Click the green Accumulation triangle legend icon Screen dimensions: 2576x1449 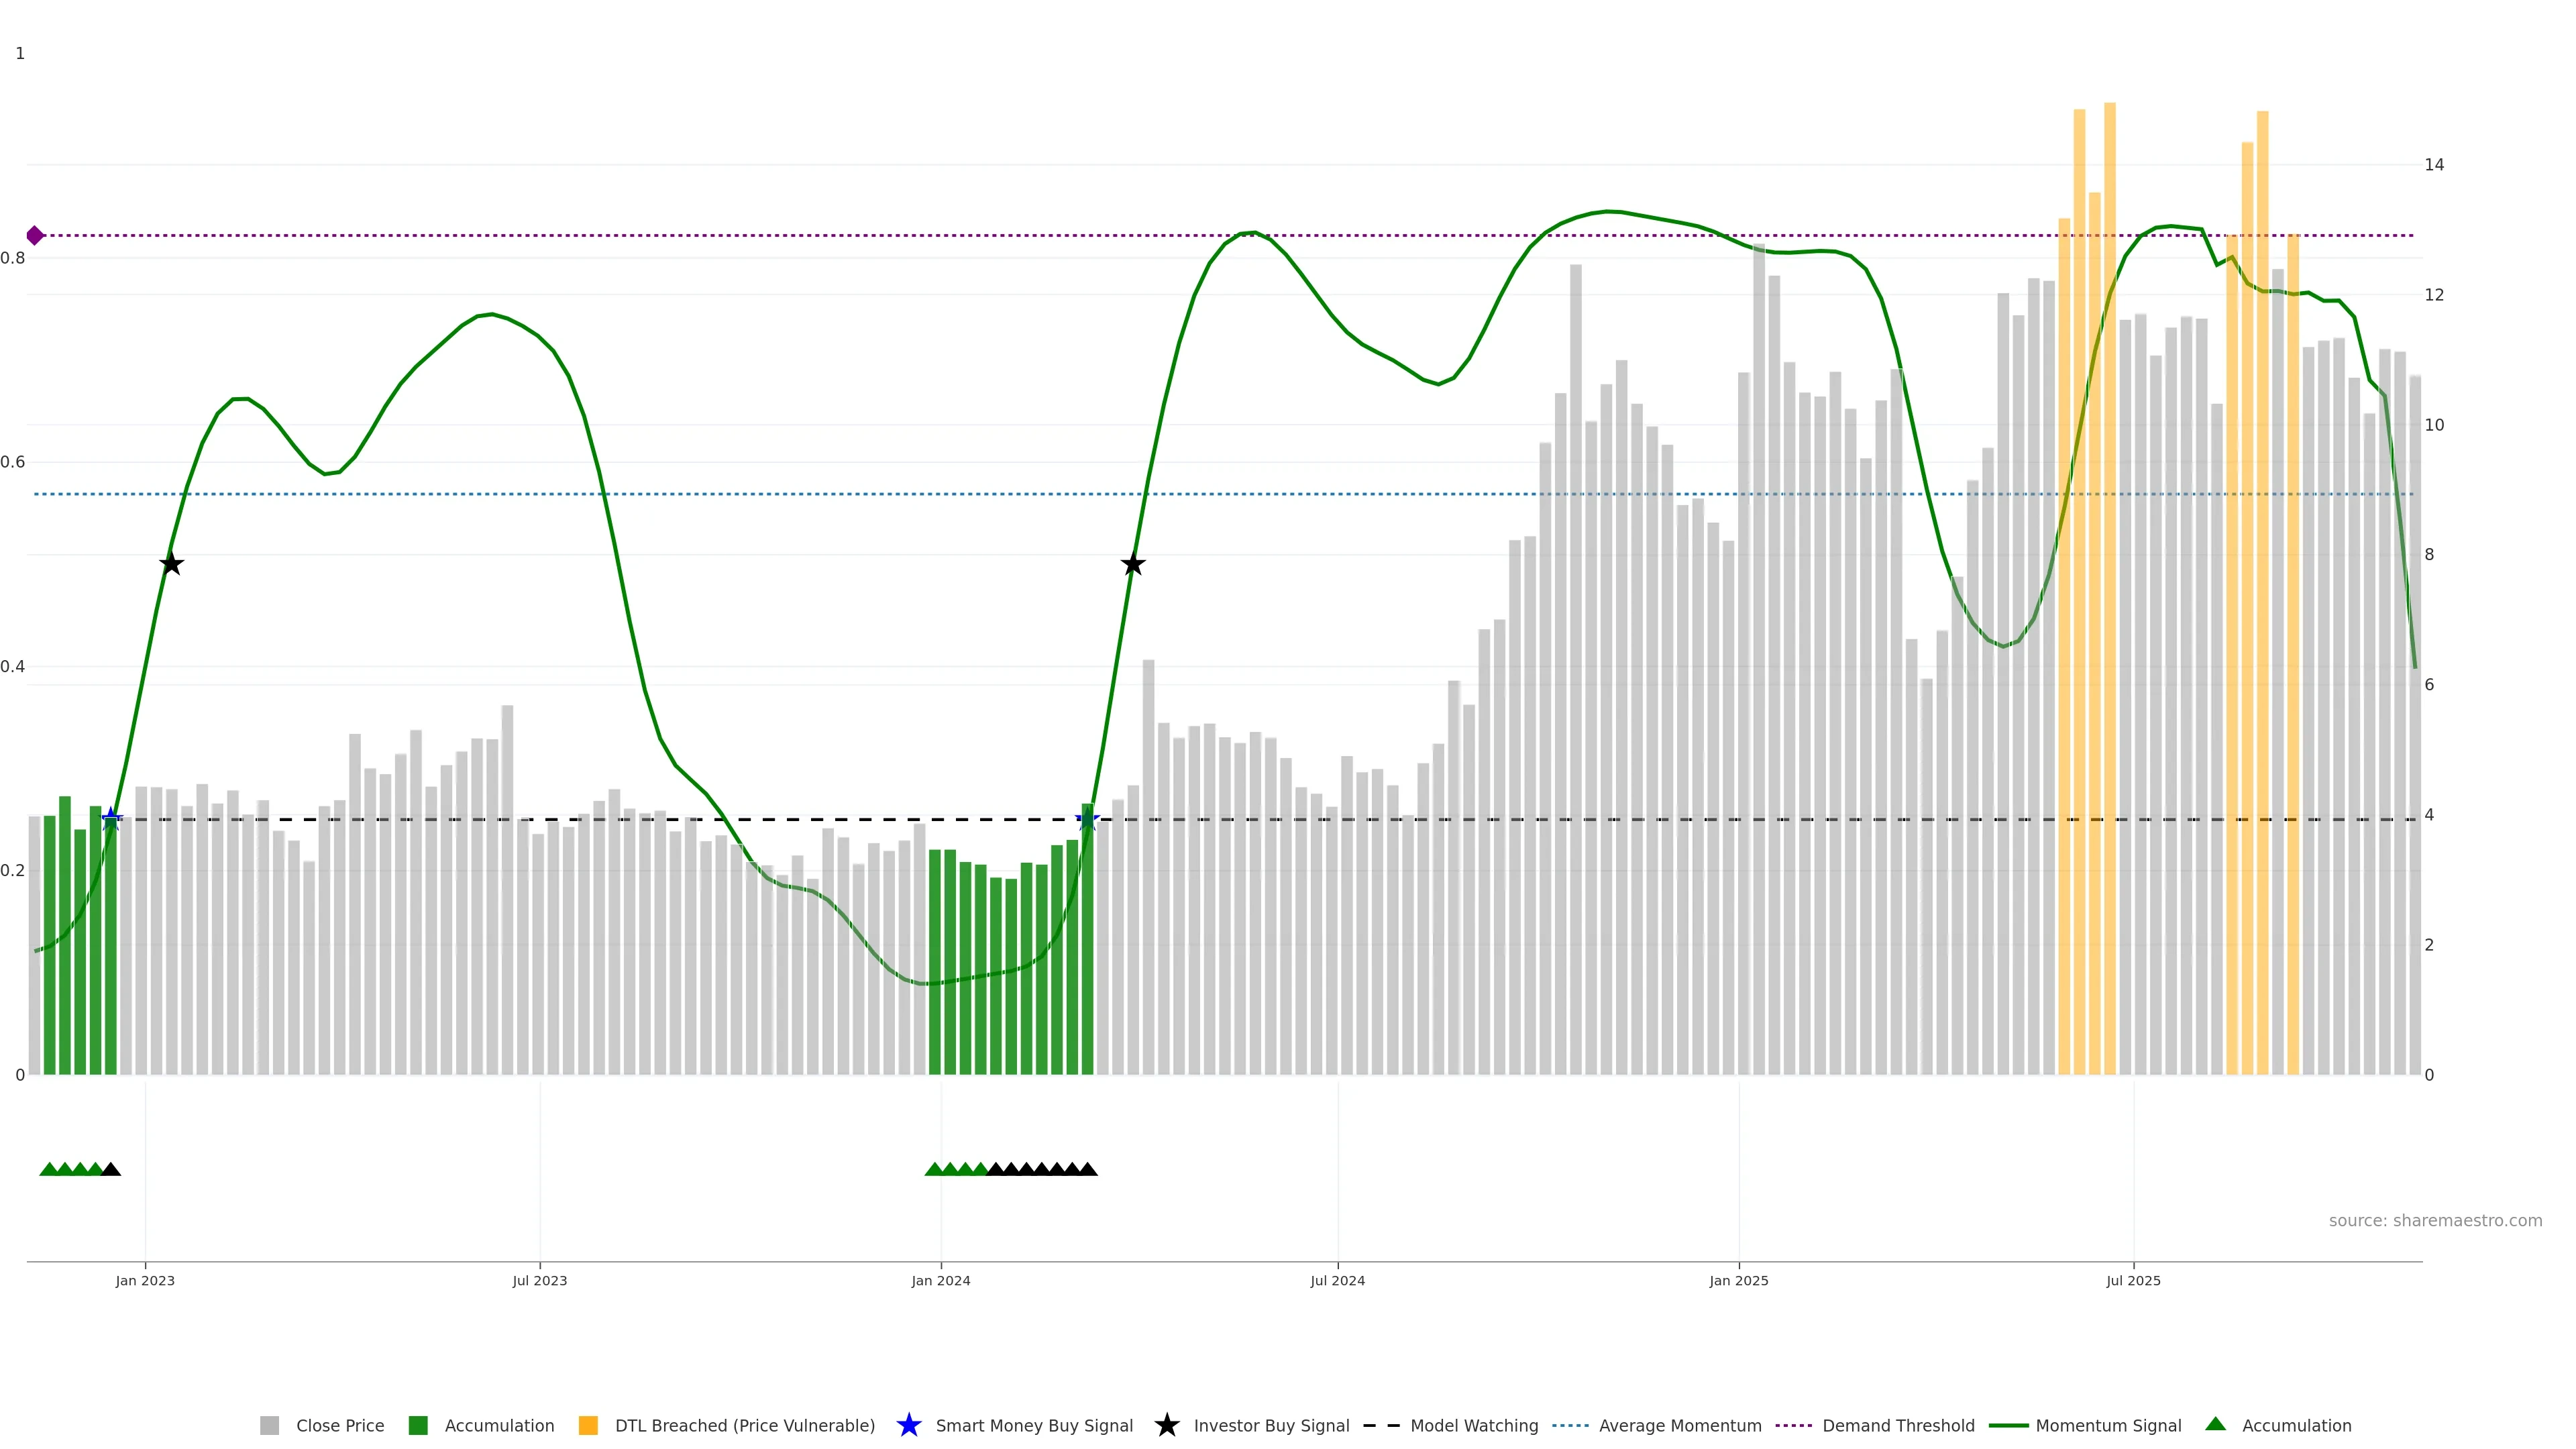coord(2215,1424)
